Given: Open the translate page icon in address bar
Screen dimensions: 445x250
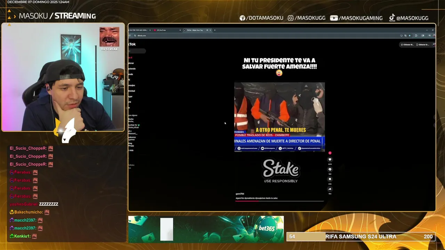Looking at the screenshot, I should tap(405, 35).
